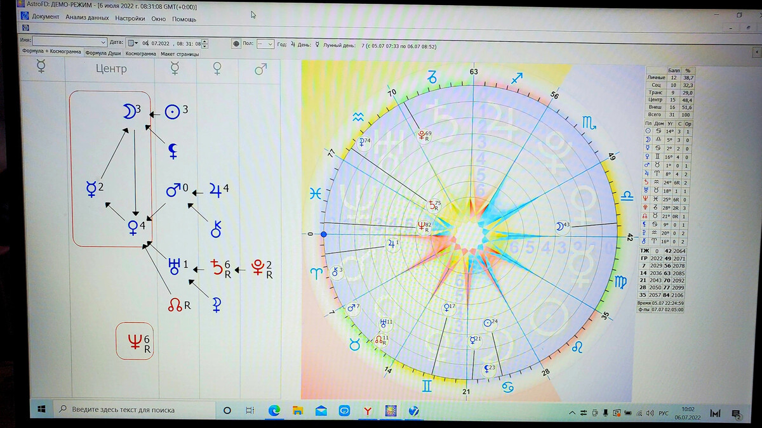Viewport: 762px width, 428px height.
Task: Show hidden system tray icons
Action: click(x=571, y=413)
